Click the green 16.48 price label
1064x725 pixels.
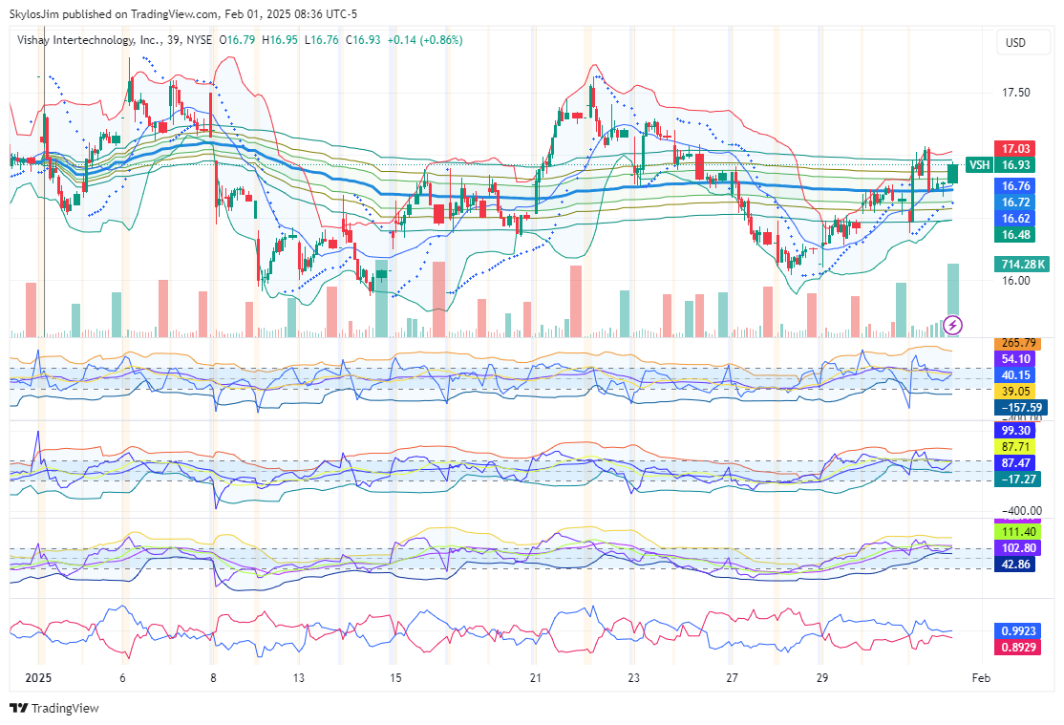[1015, 235]
